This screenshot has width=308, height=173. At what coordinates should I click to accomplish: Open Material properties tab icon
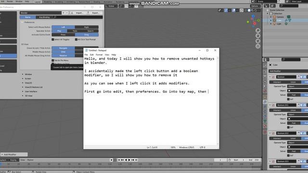pos(265,126)
